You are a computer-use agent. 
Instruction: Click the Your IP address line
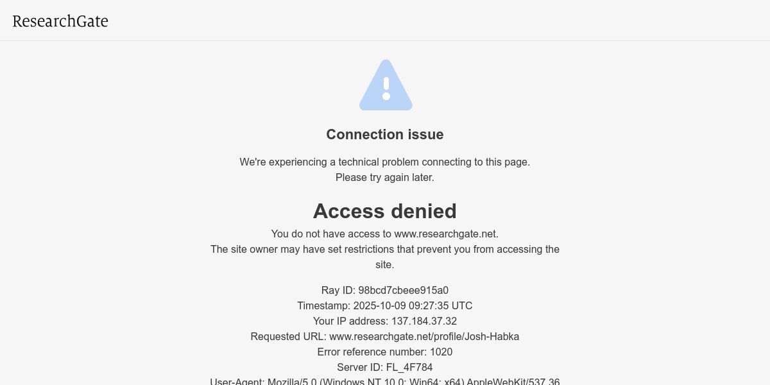pyautogui.click(x=385, y=321)
